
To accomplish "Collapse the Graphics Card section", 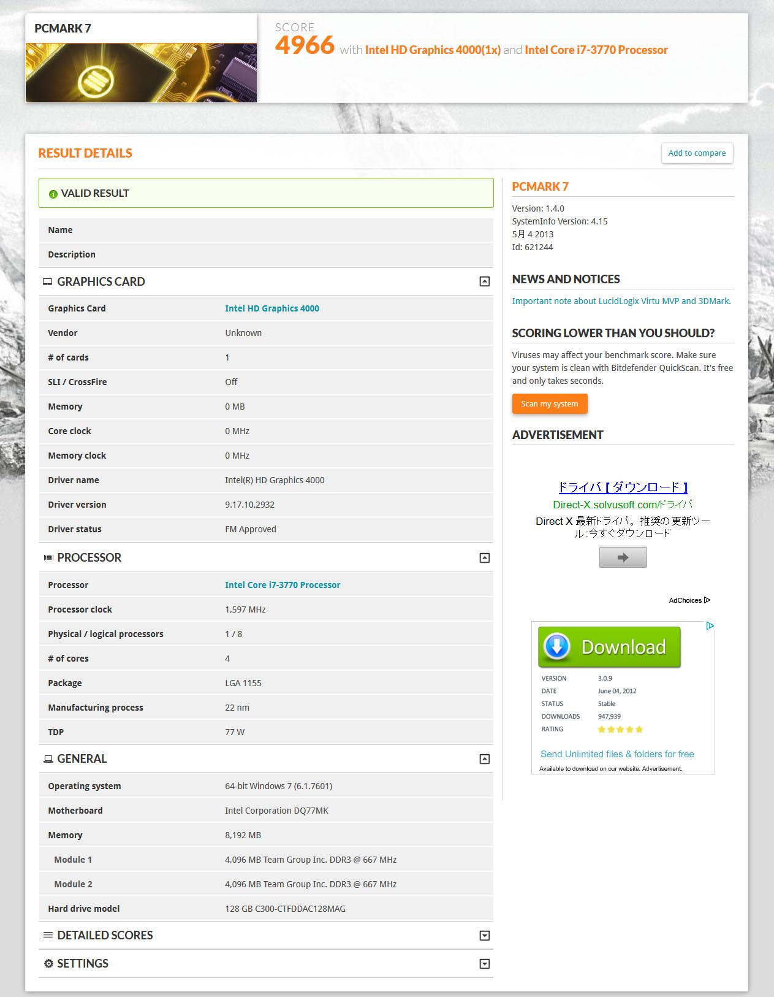I will point(484,281).
